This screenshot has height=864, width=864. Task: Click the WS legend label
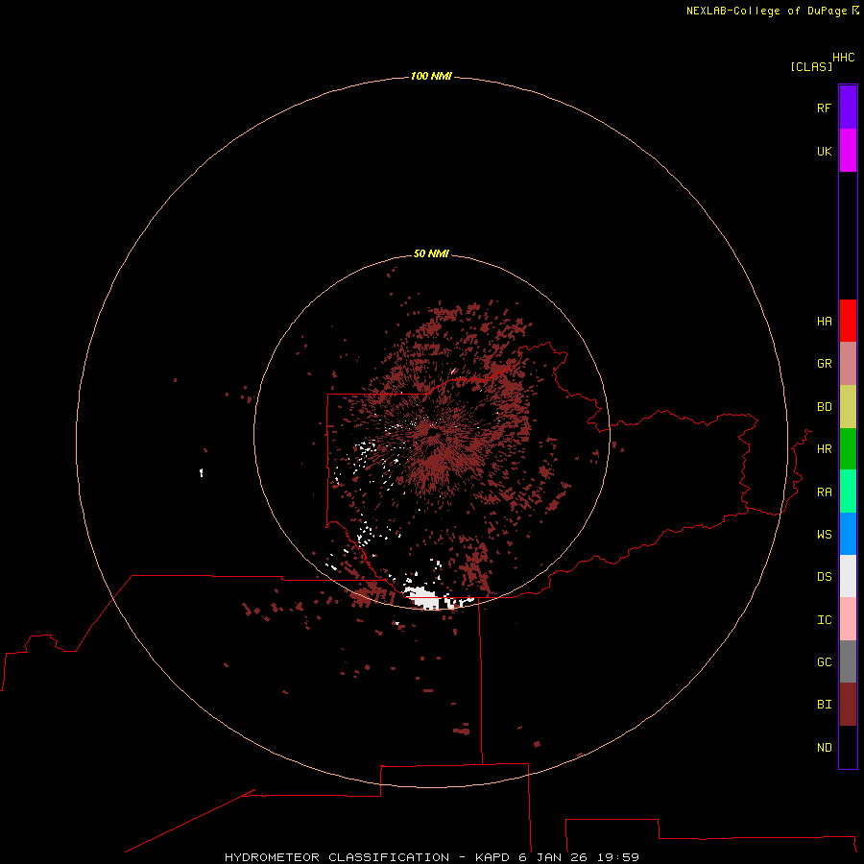[x=824, y=534]
